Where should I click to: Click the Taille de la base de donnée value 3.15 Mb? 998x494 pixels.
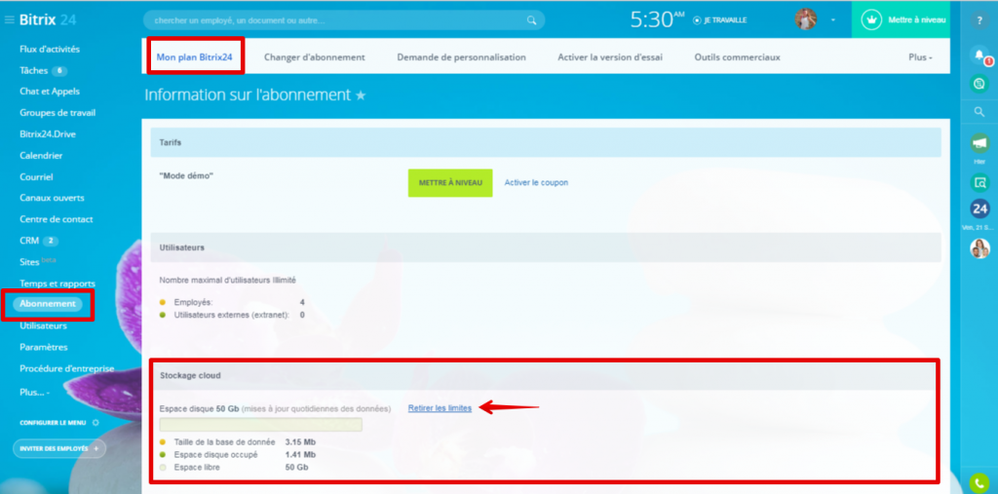pyautogui.click(x=300, y=441)
